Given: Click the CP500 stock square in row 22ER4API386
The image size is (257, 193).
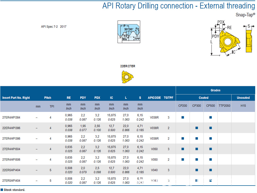Looking at the screenshot, I should (x=211, y=128).
